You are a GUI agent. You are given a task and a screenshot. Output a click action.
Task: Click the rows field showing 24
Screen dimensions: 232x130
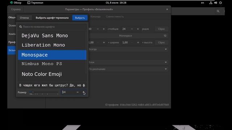pyautogui.click(x=125, y=29)
